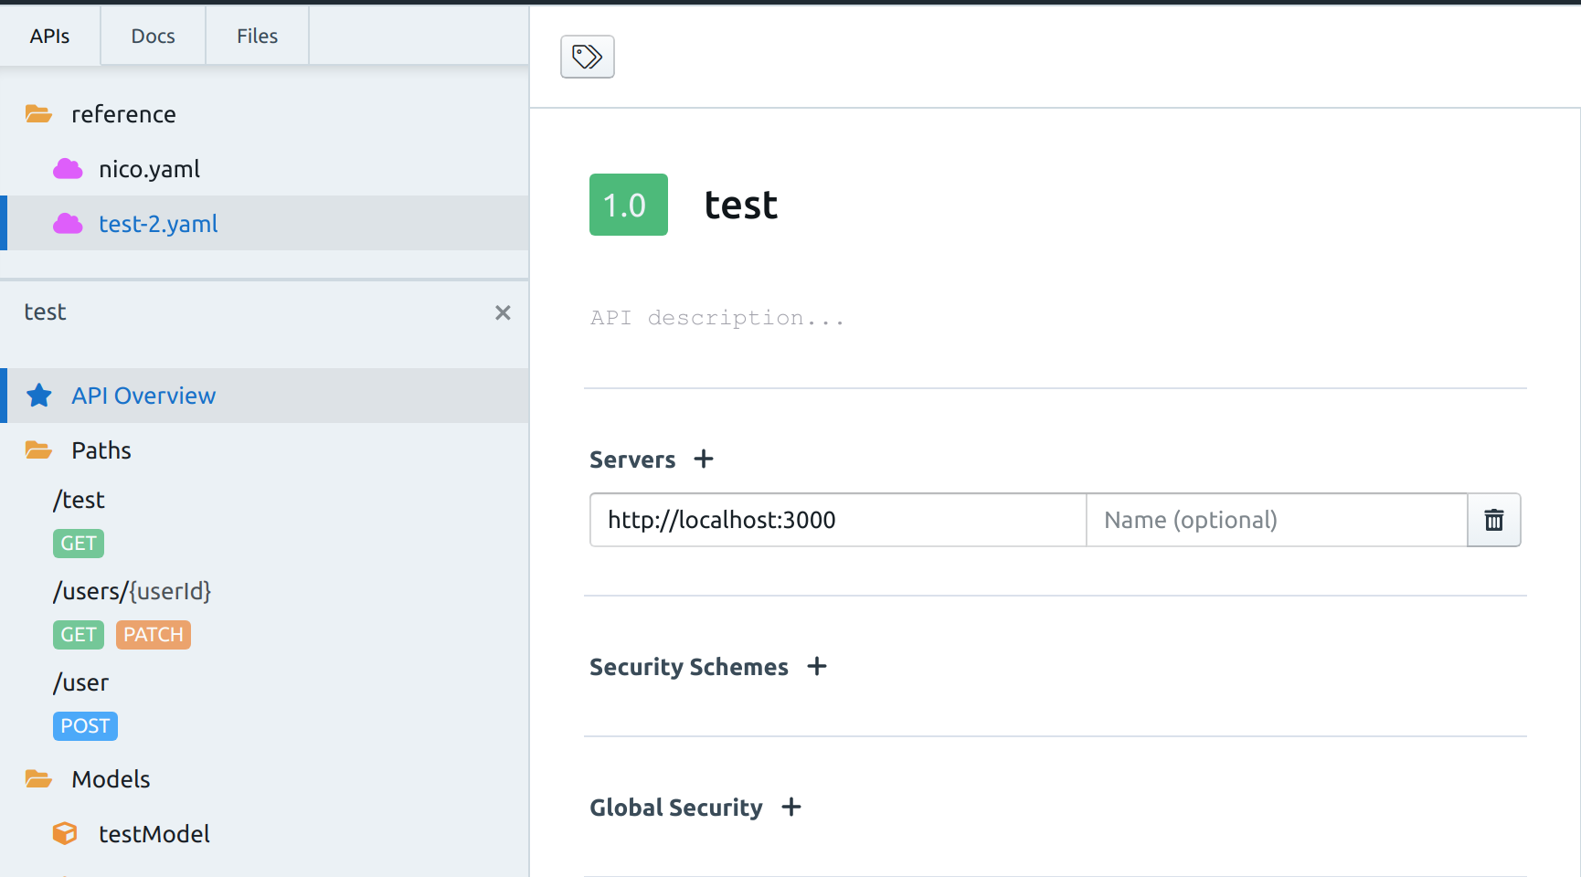Click the star icon next to API Overview

[x=38, y=396]
